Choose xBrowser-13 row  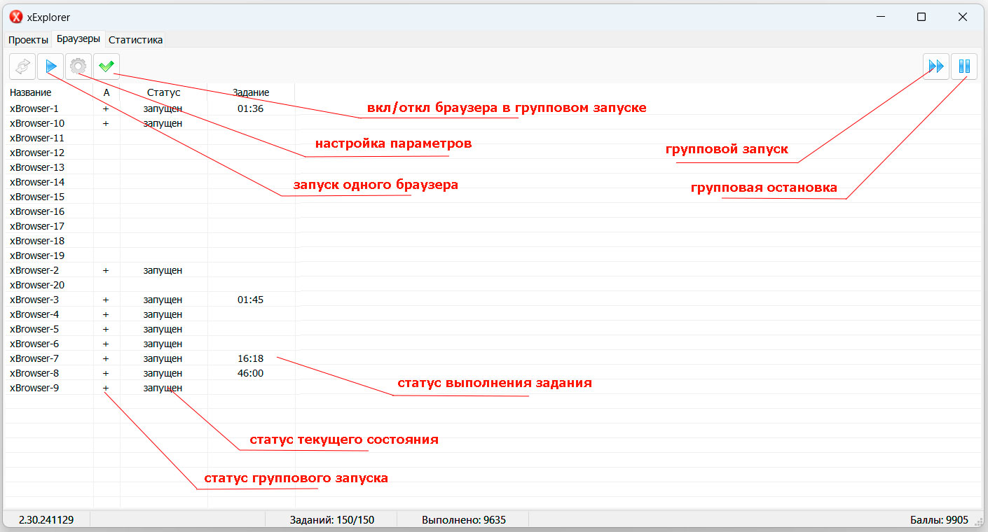(x=150, y=167)
